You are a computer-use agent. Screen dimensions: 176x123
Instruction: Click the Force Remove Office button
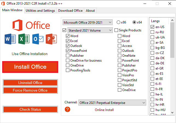point(30,90)
